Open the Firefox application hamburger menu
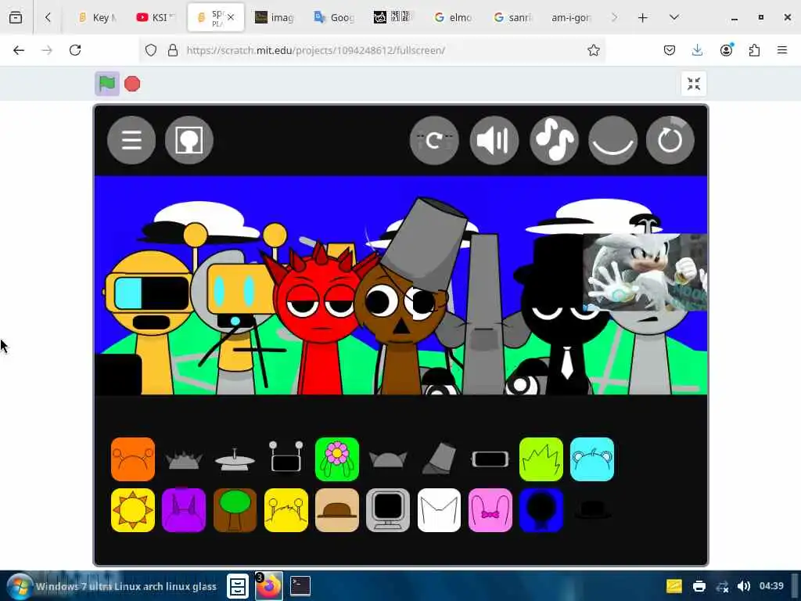801x601 pixels. (x=782, y=50)
